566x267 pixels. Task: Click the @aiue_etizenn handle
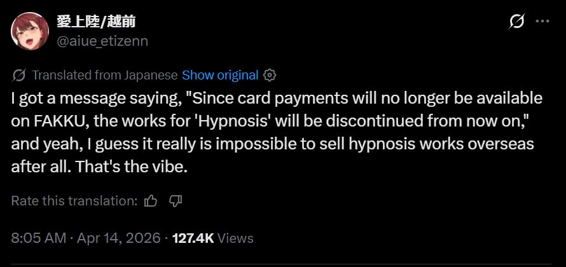tap(102, 41)
